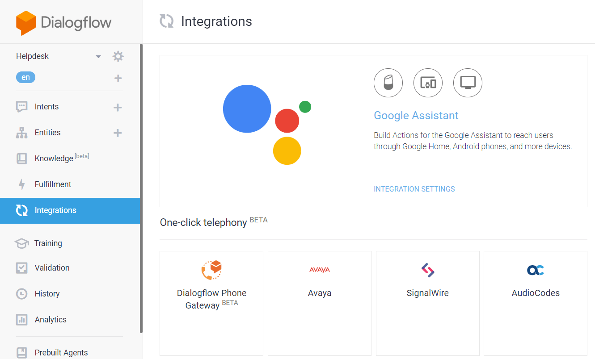Click the Training graduation cap icon
This screenshot has height=359, width=595.
pos(21,243)
